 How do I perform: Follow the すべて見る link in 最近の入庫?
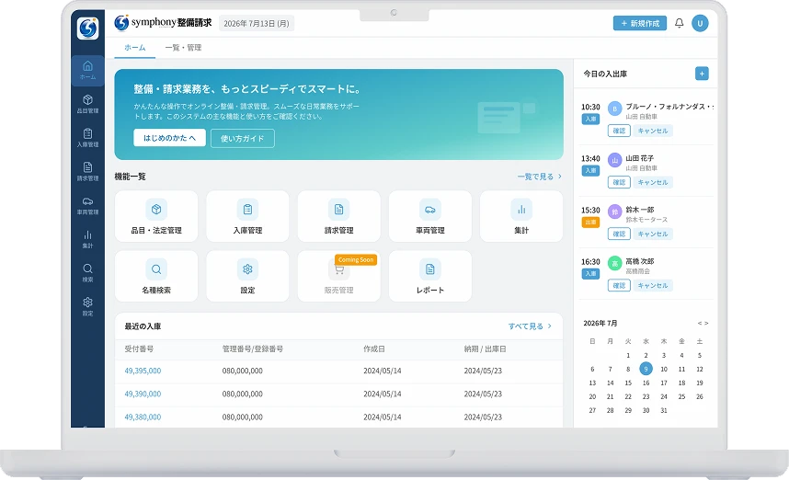(530, 326)
